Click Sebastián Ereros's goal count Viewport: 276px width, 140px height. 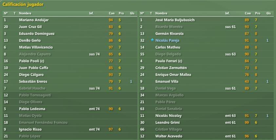131,81
